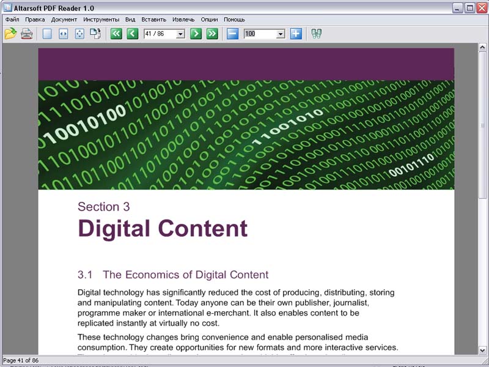Open the Правка menu
The width and height of the screenshot is (489, 367).
(35, 20)
